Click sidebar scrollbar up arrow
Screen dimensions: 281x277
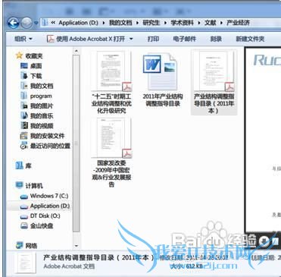(x=76, y=52)
